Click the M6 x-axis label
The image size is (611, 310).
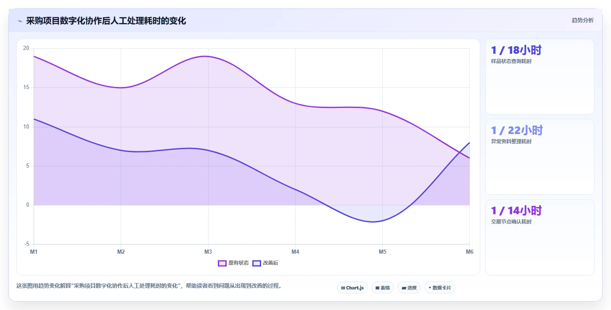469,252
